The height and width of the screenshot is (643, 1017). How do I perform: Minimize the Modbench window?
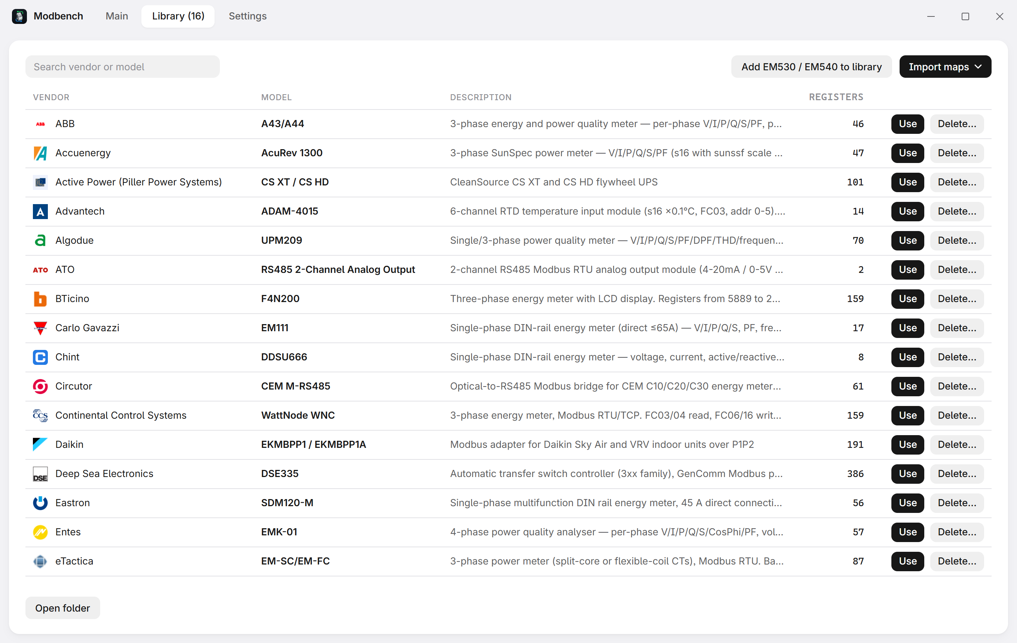coord(931,16)
